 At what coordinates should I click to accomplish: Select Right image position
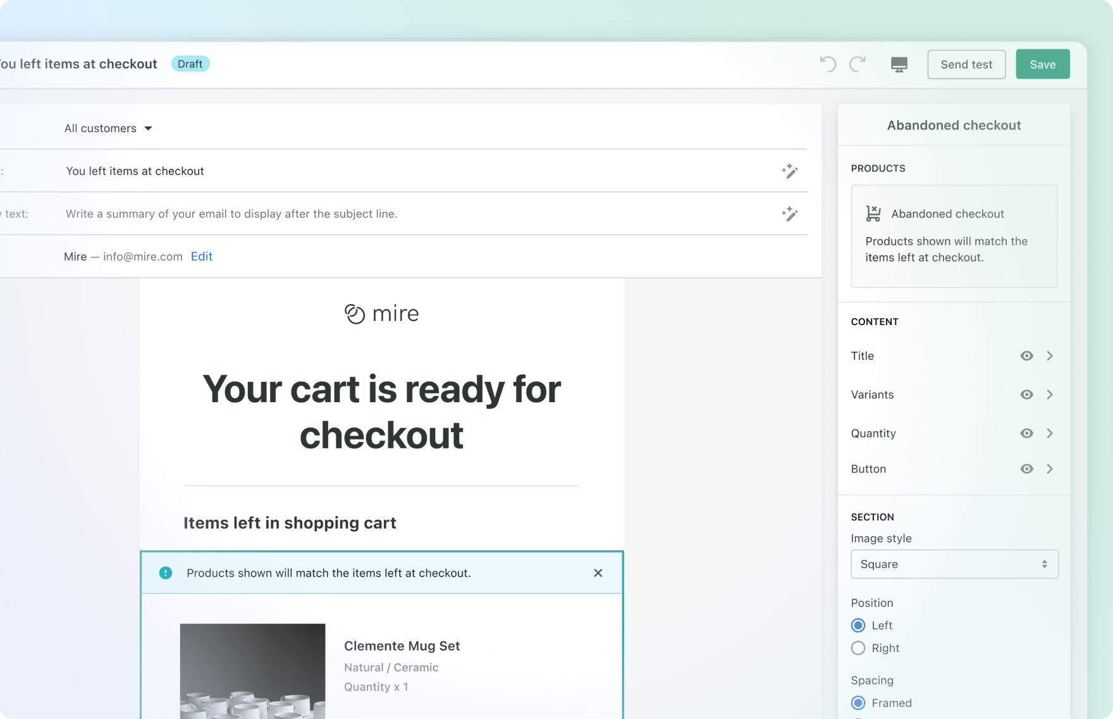(x=858, y=648)
